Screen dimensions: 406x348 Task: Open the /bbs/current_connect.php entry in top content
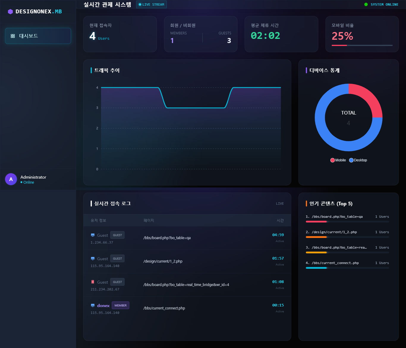335,263
